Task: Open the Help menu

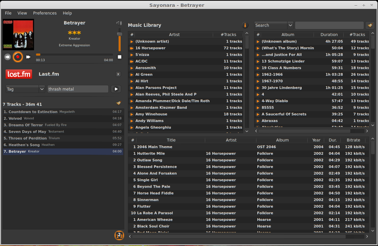Action: pos(67,13)
